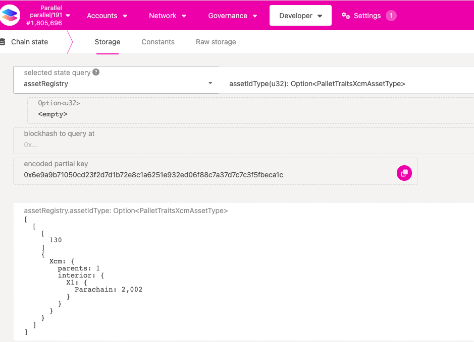Open the Accounts menu
Screen dimensions: 474x342
click(x=107, y=16)
